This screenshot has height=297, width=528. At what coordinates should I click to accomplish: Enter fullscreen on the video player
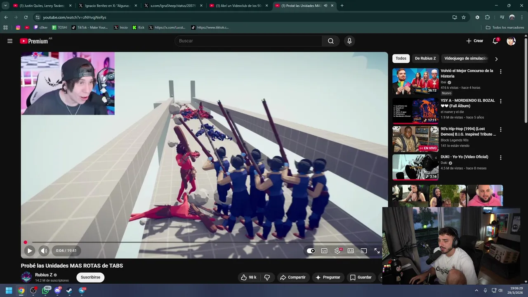(377, 251)
